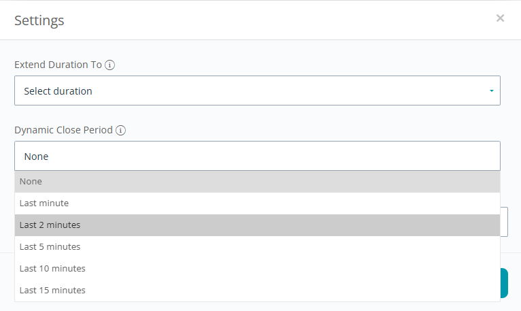Click the teal caret arrow in duration field
The width and height of the screenshot is (521, 311).
[x=492, y=91]
